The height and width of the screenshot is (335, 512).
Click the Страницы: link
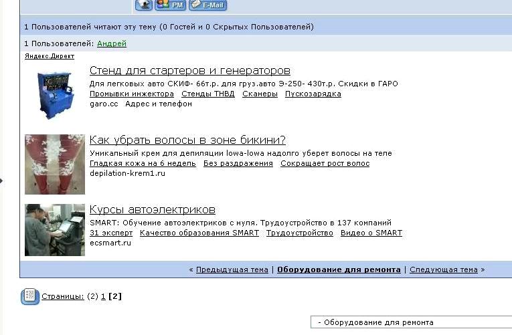tap(63, 296)
